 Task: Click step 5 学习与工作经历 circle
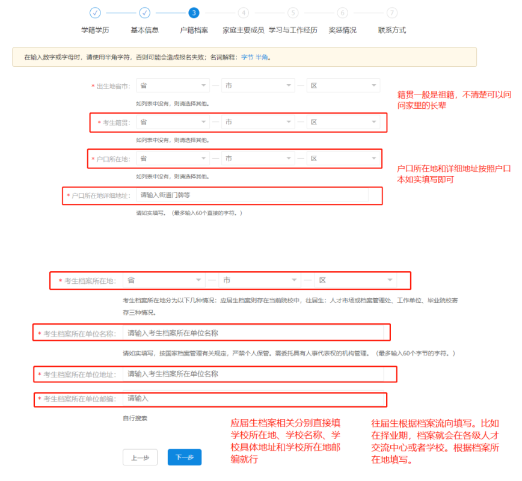point(293,13)
